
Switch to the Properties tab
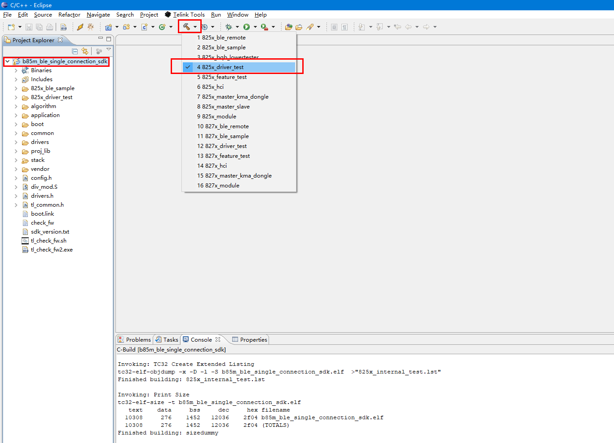click(250, 340)
